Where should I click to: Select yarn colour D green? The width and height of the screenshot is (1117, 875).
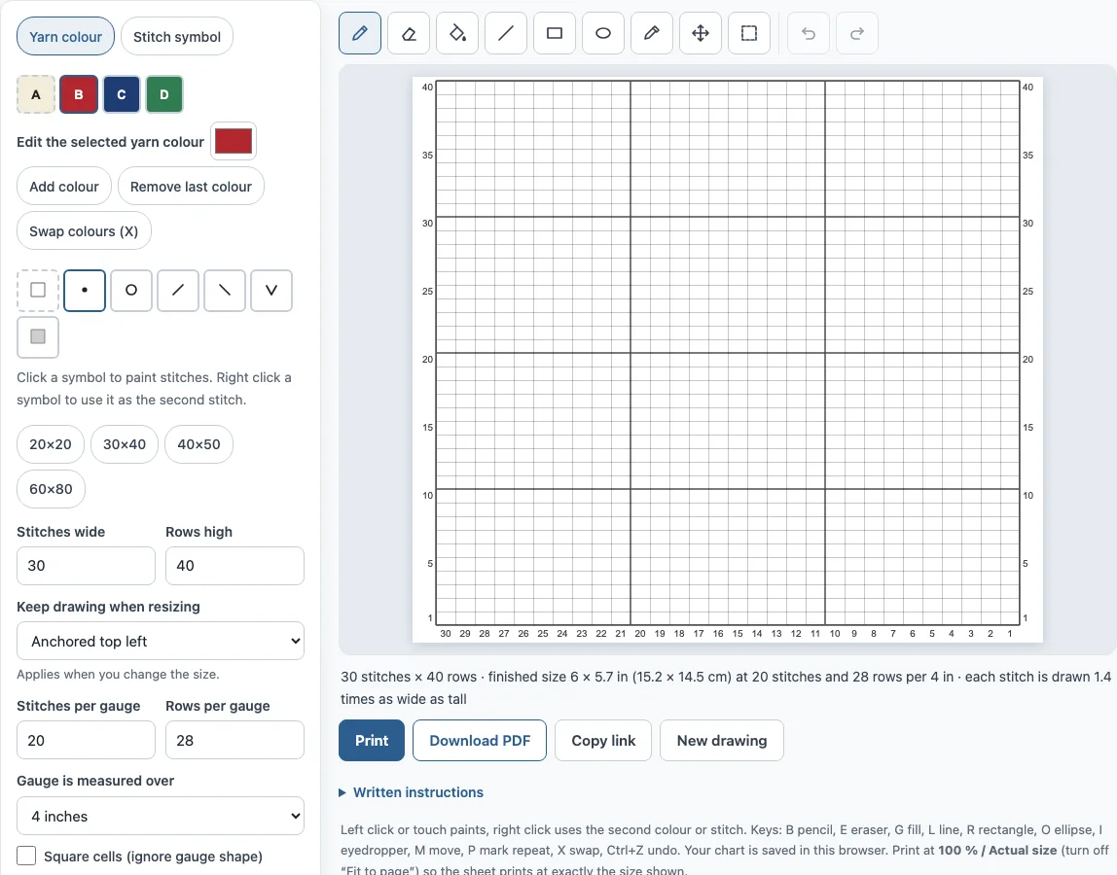tap(163, 94)
